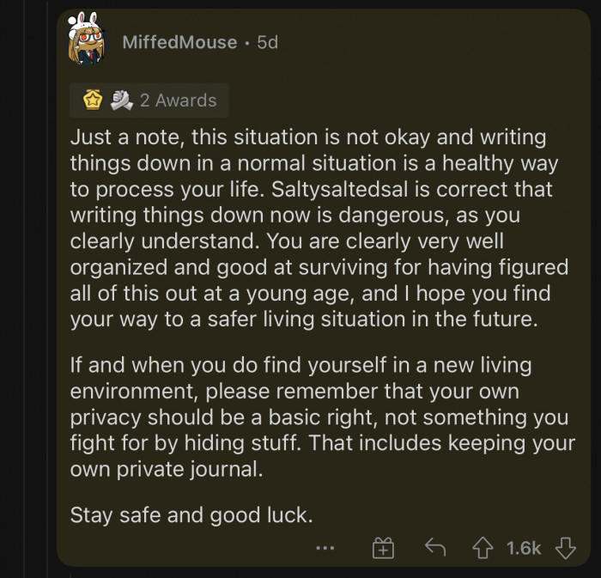Click the gold star award icon
Screen dimensions: 601x578
click(x=93, y=100)
